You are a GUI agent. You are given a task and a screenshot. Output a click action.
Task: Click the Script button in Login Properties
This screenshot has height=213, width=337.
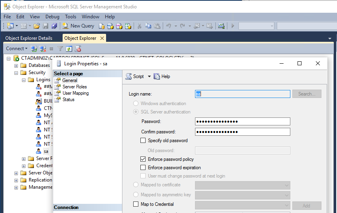coord(135,76)
